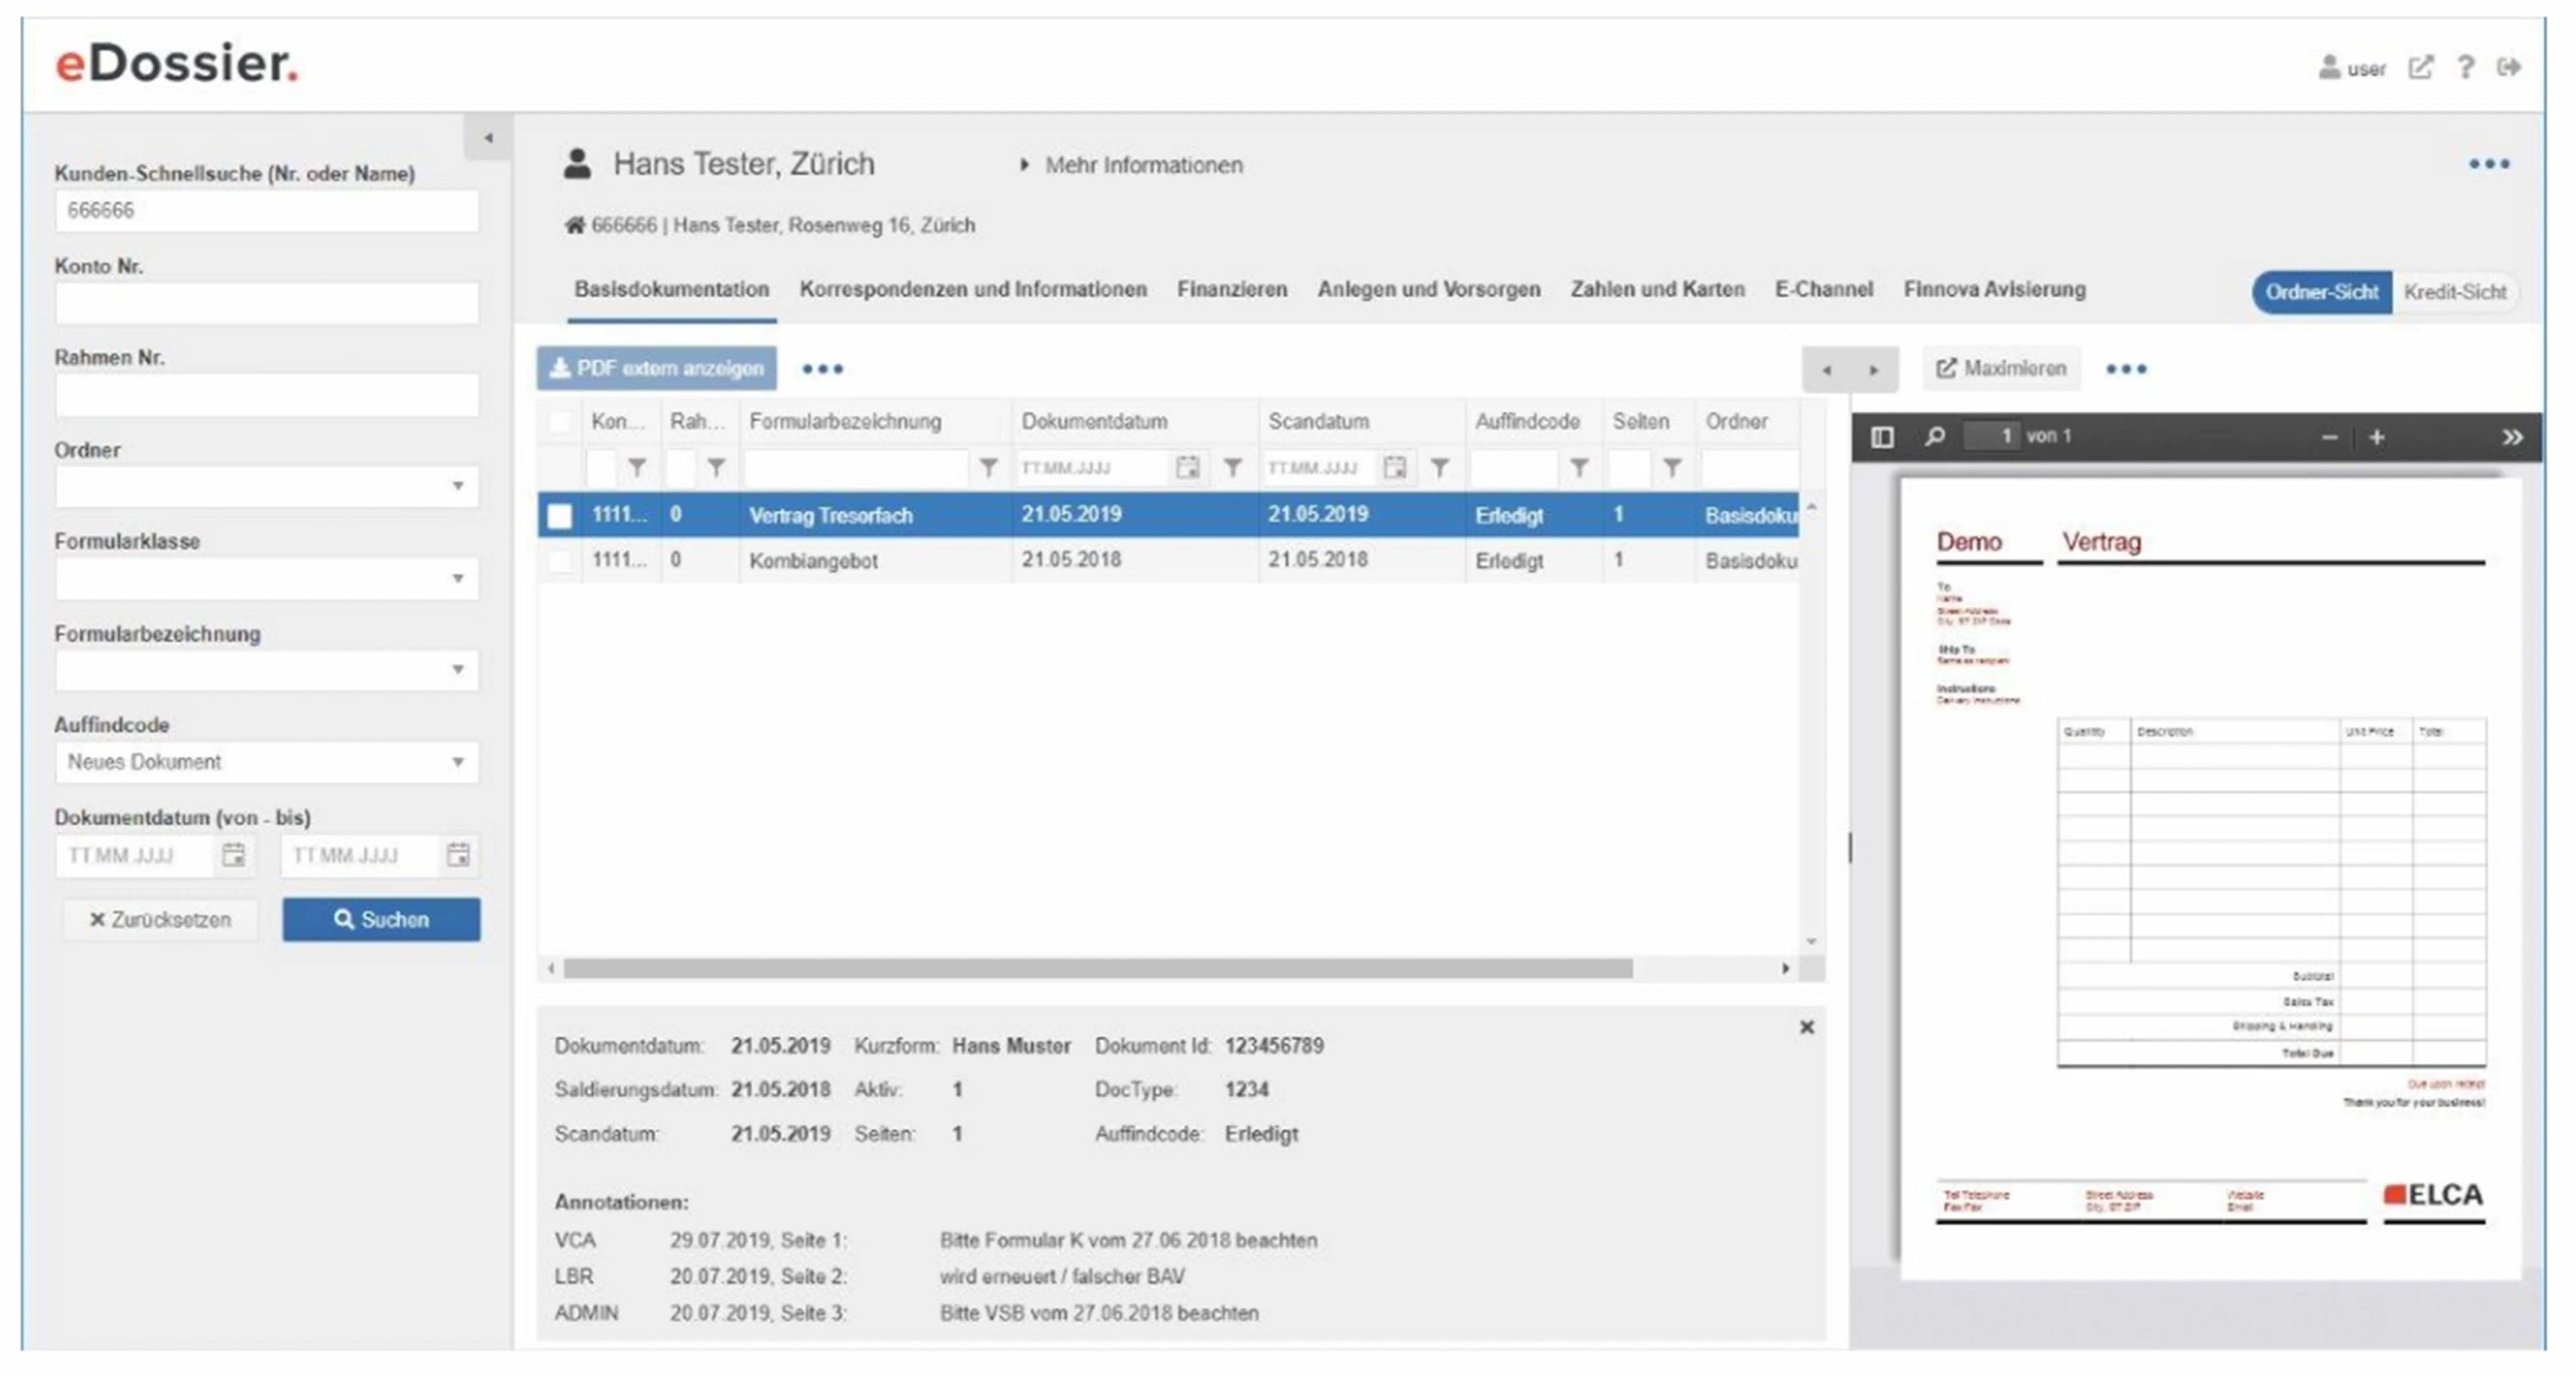Open PDF viewer more tools chevrons
This screenshot has width=2576, height=1376.
pyautogui.click(x=2512, y=437)
